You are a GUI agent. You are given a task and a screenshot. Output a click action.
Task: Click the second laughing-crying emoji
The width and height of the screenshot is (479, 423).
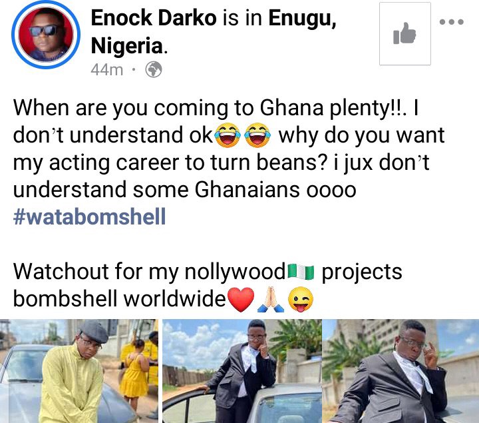tap(258, 135)
